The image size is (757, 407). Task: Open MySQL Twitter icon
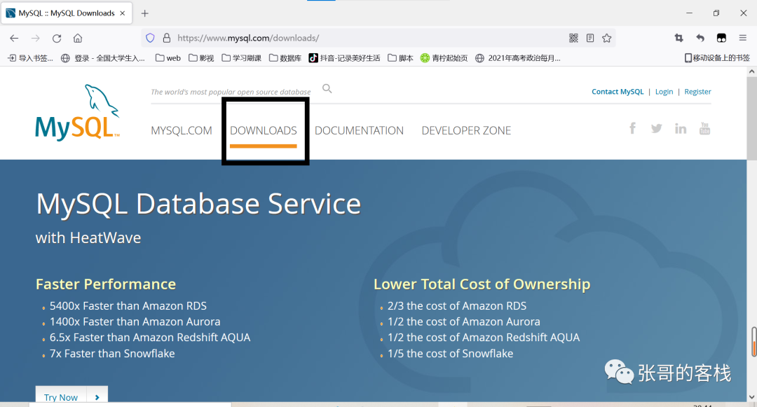click(x=656, y=128)
